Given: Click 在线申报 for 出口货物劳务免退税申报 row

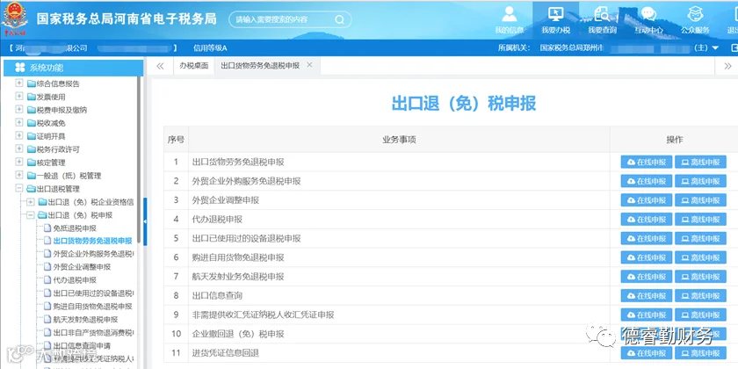Looking at the screenshot, I should coord(647,163).
